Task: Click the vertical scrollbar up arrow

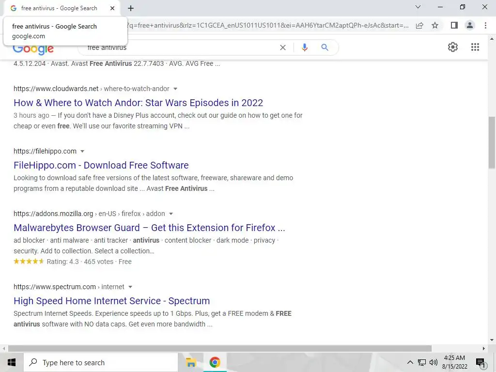Action: [492, 39]
